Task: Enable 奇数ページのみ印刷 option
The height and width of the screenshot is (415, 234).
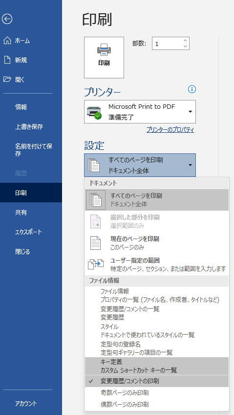Action: (x=157, y=392)
